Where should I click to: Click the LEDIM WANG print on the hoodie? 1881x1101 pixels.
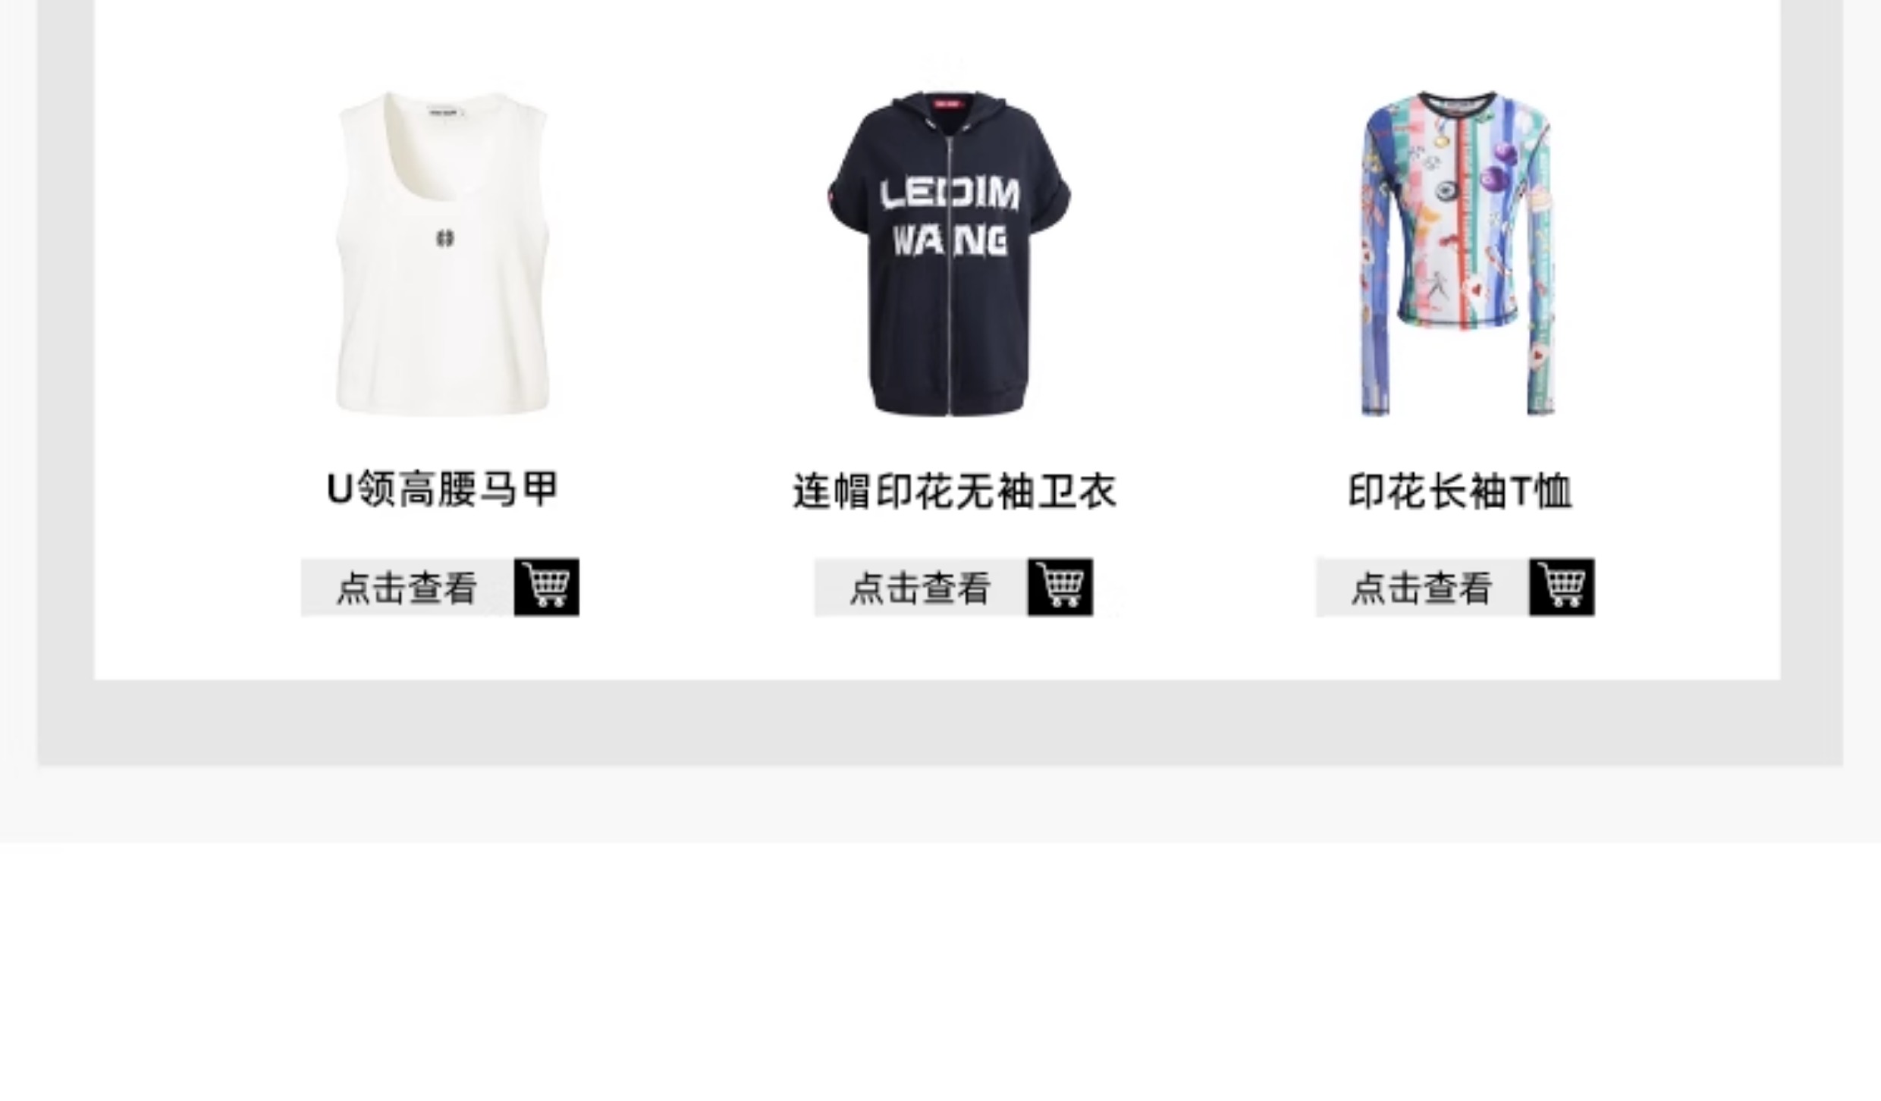(950, 218)
